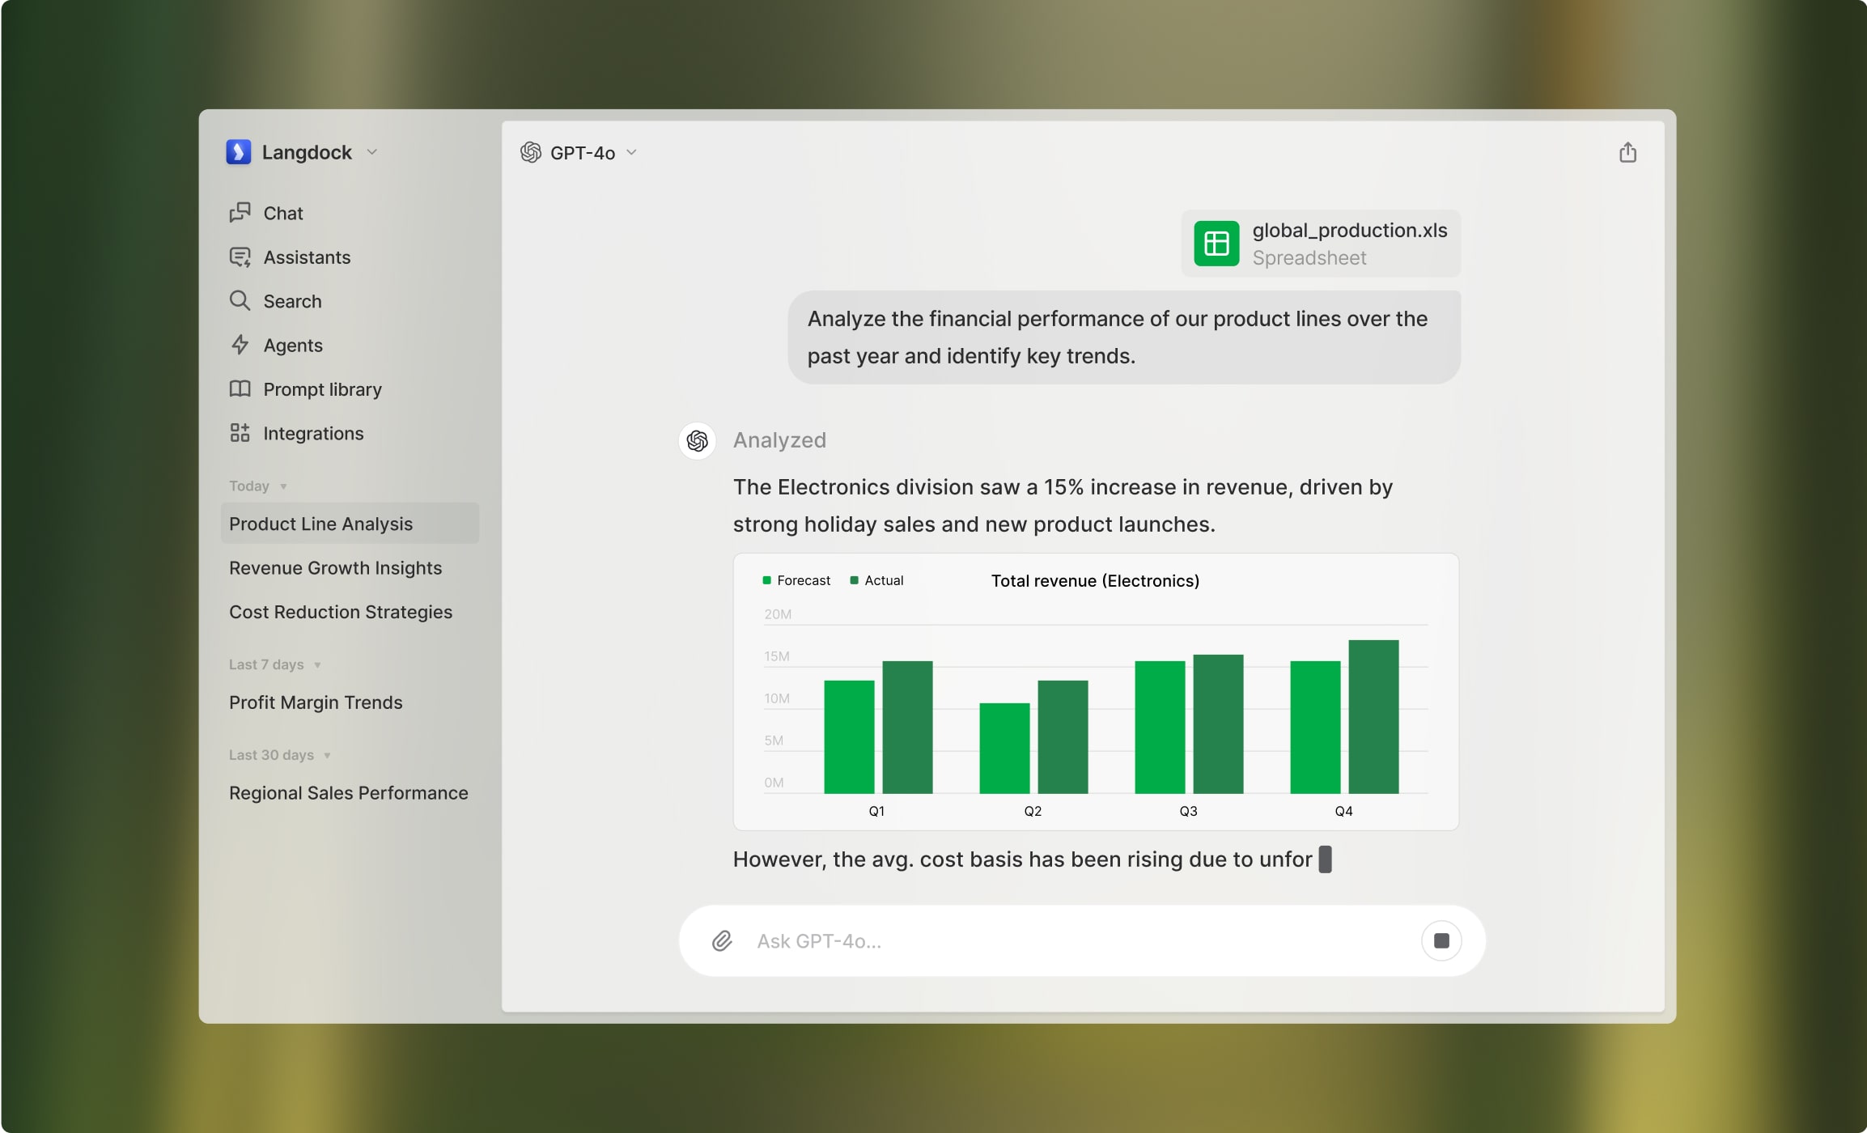Click the Langdock logo icon

238,152
